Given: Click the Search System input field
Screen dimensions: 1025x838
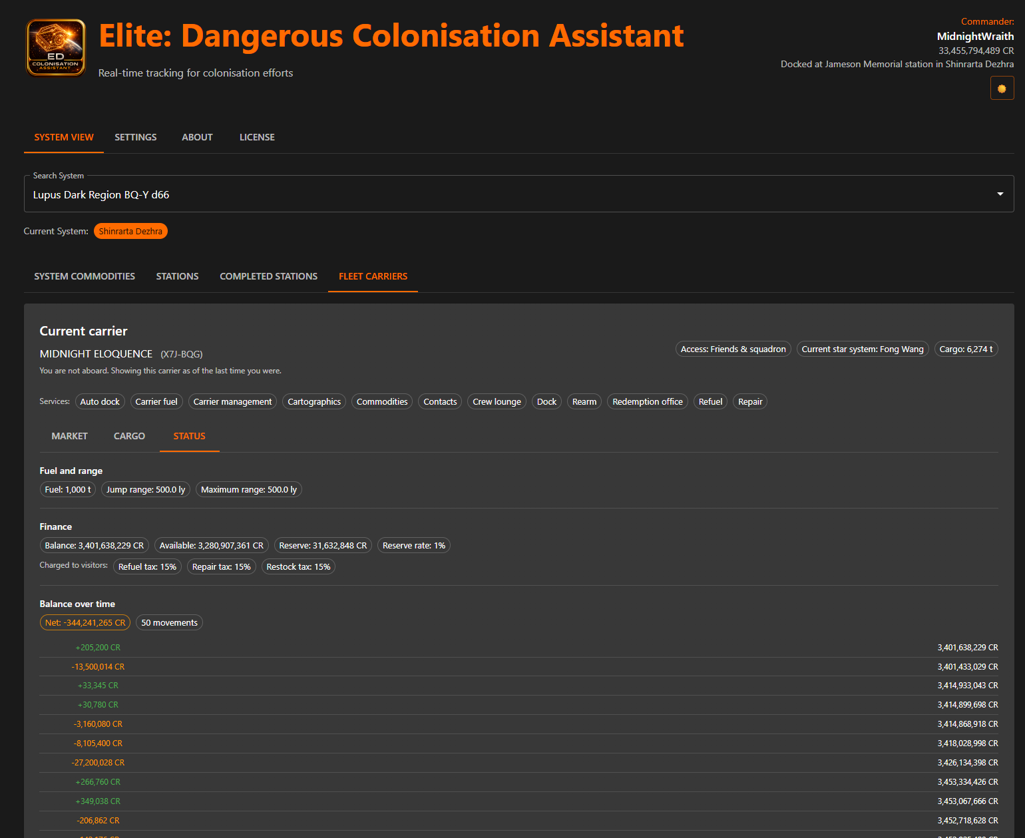Looking at the screenshot, I should [518, 194].
